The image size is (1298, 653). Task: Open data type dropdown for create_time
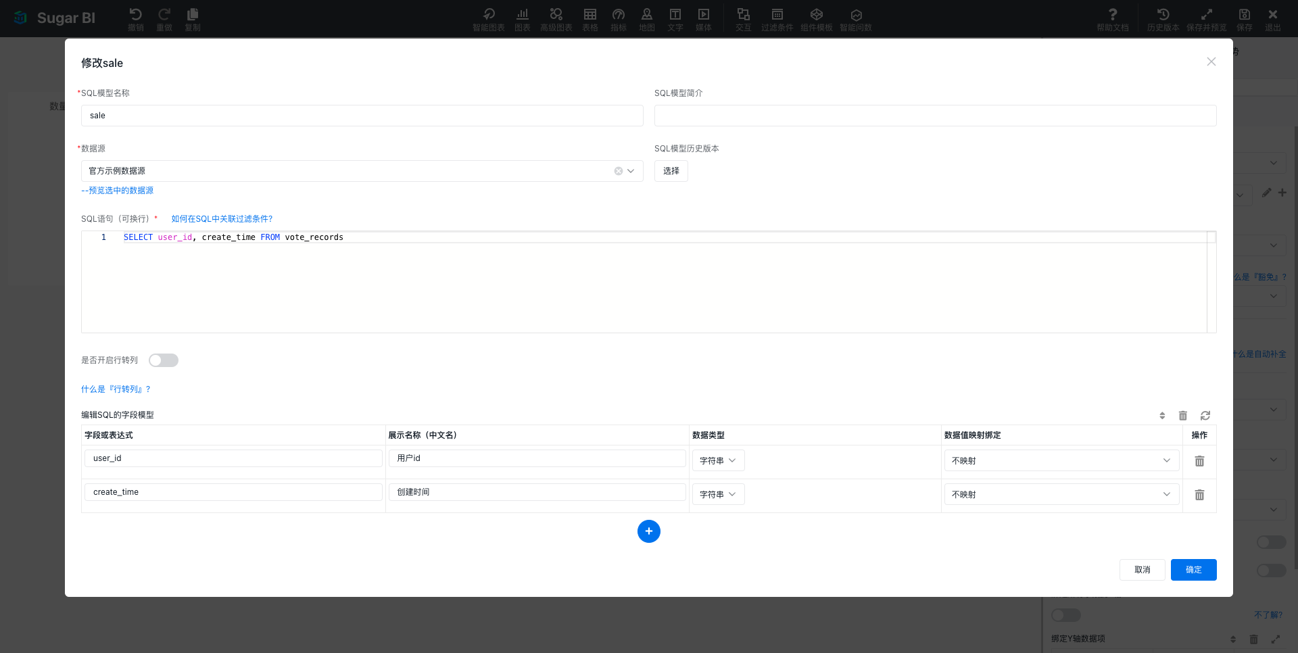point(718,495)
